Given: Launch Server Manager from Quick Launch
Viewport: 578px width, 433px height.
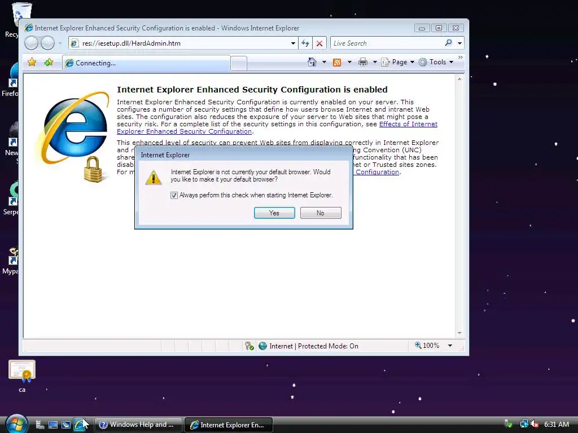Looking at the screenshot, I should coord(40,425).
